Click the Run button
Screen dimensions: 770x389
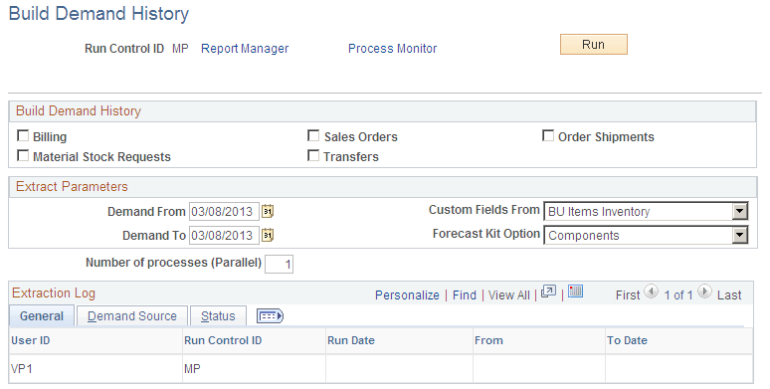(594, 44)
